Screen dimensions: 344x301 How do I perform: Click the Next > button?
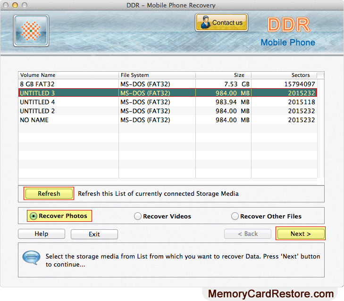pos(301,234)
